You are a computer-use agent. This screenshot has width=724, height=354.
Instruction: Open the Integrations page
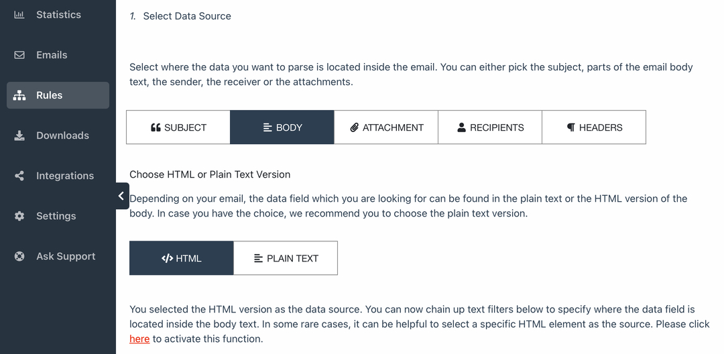click(58, 176)
